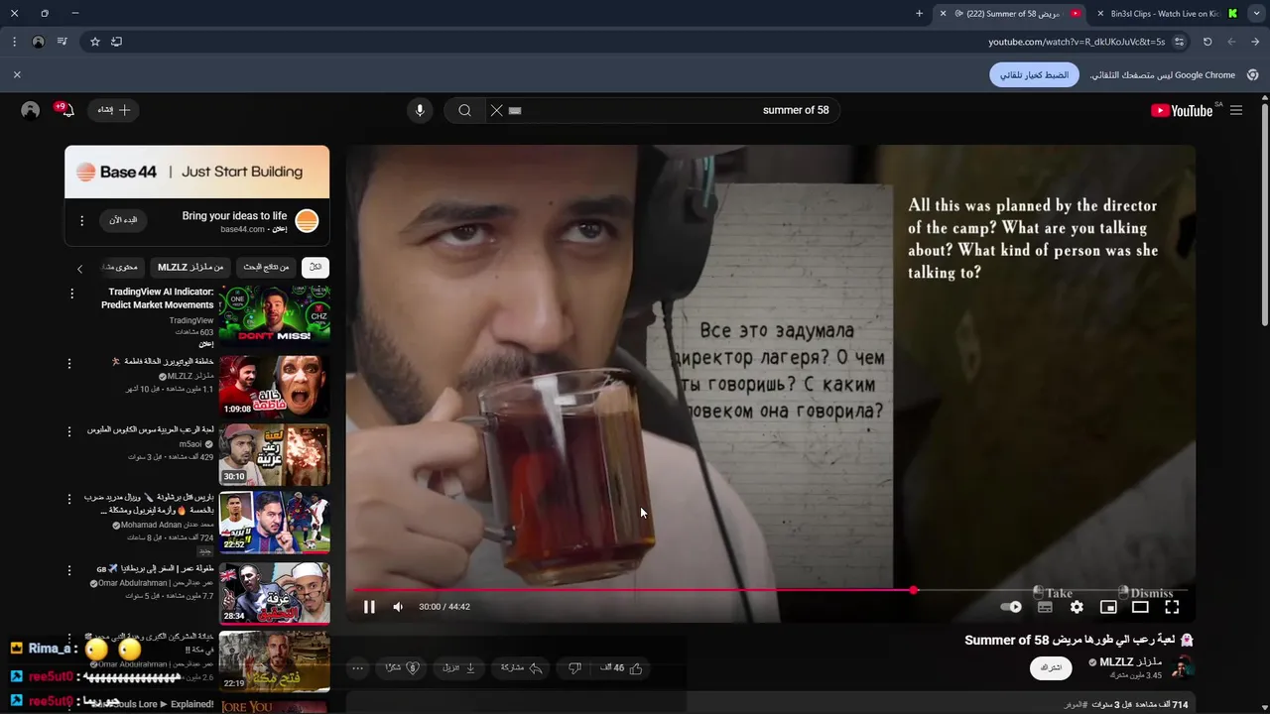Select the من نتائج البحث chip

click(x=266, y=267)
